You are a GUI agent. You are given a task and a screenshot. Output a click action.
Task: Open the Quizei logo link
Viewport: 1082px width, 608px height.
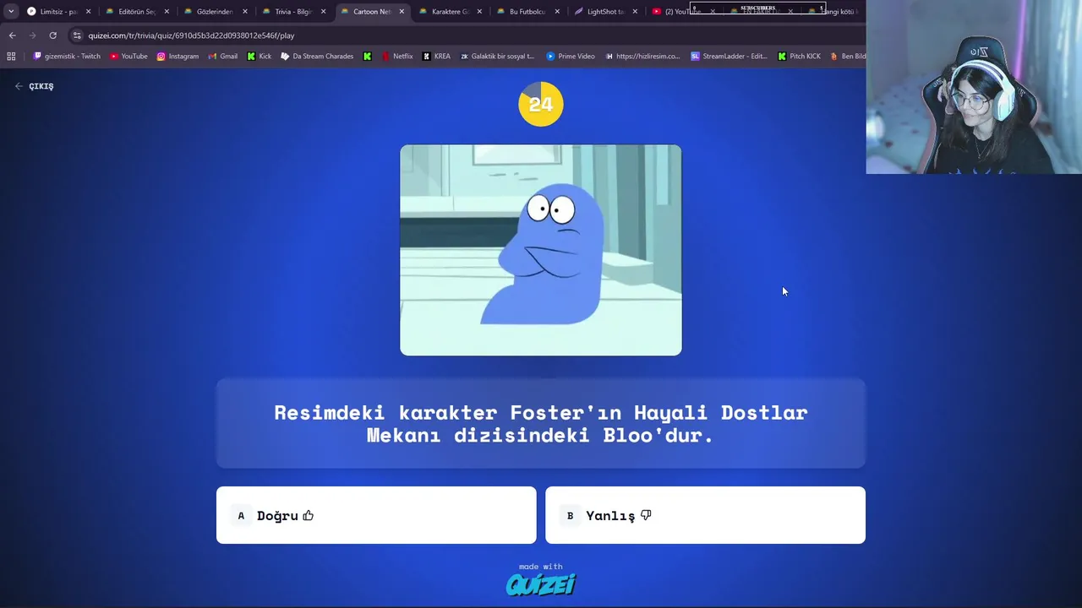(541, 584)
